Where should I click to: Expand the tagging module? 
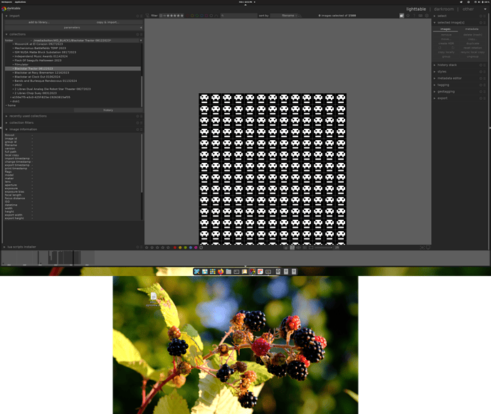(435, 85)
